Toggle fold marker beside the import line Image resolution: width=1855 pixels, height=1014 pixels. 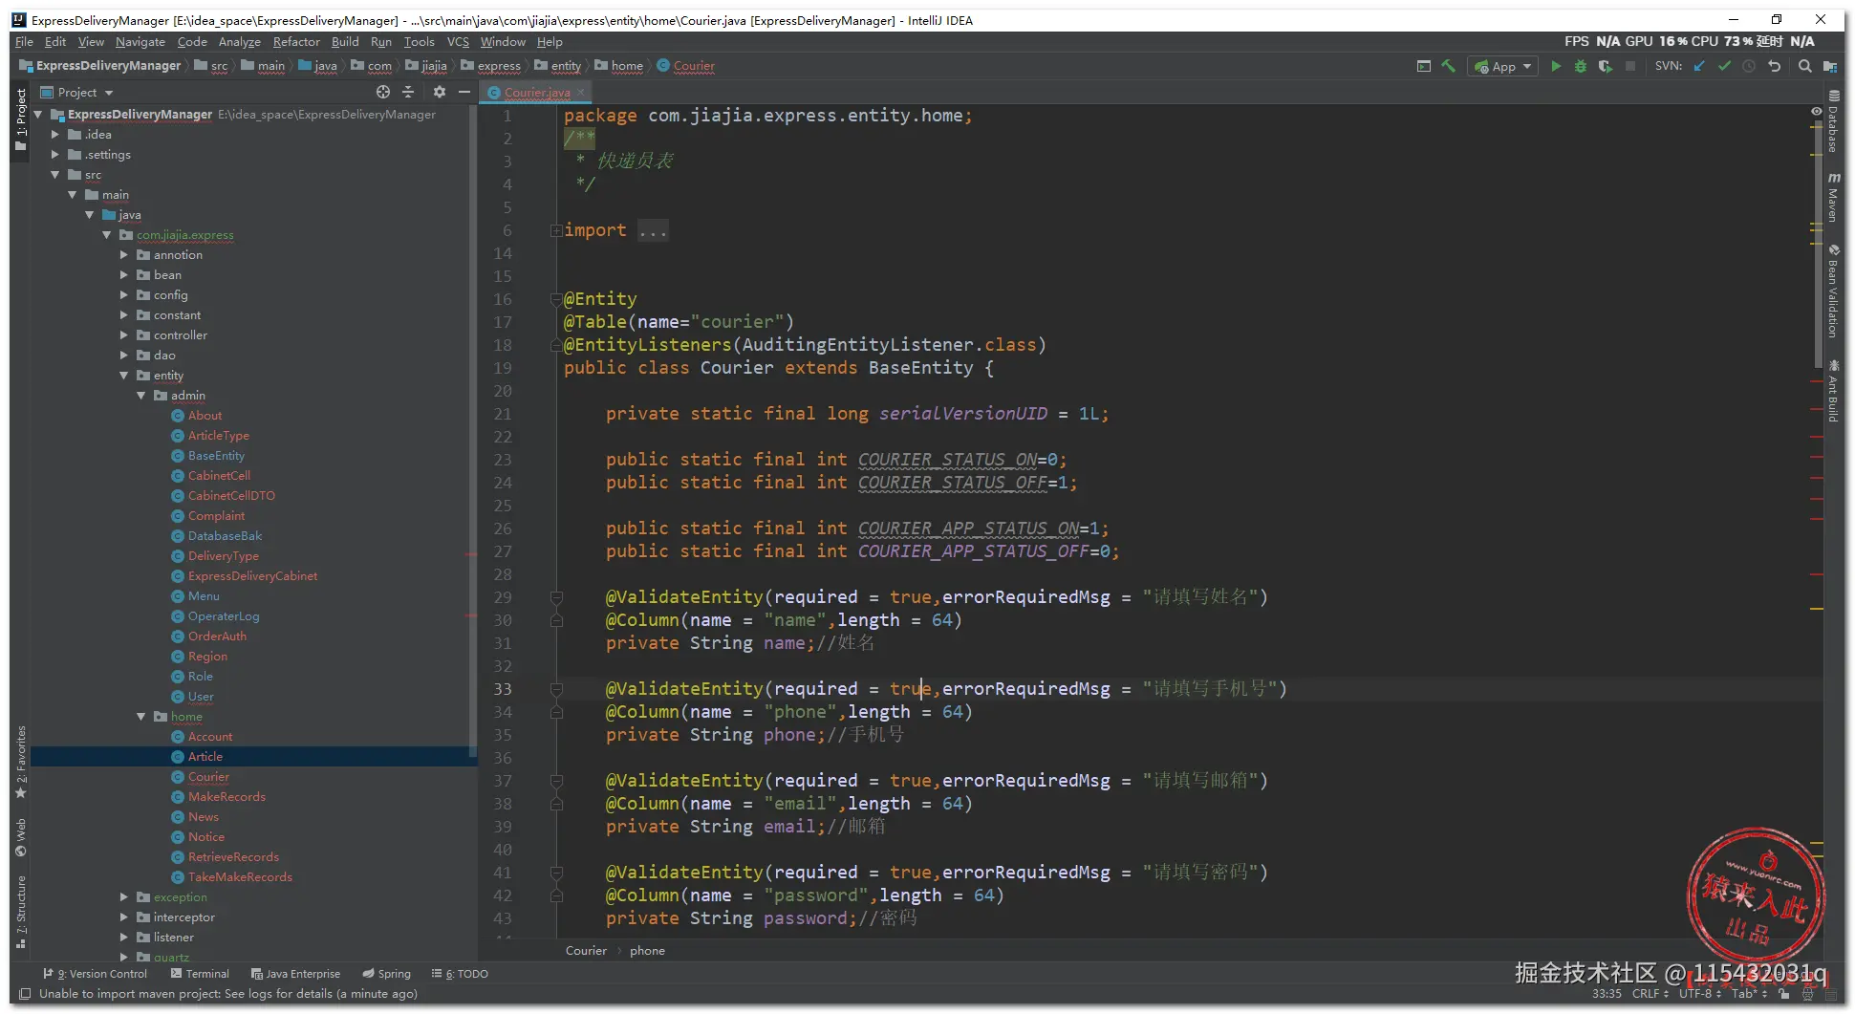[555, 230]
